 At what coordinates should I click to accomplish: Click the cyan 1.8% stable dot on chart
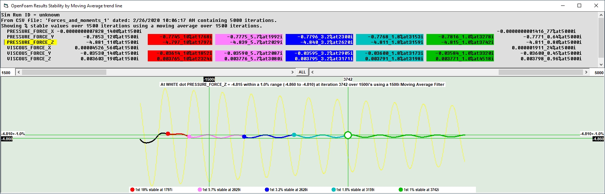coord(294,135)
